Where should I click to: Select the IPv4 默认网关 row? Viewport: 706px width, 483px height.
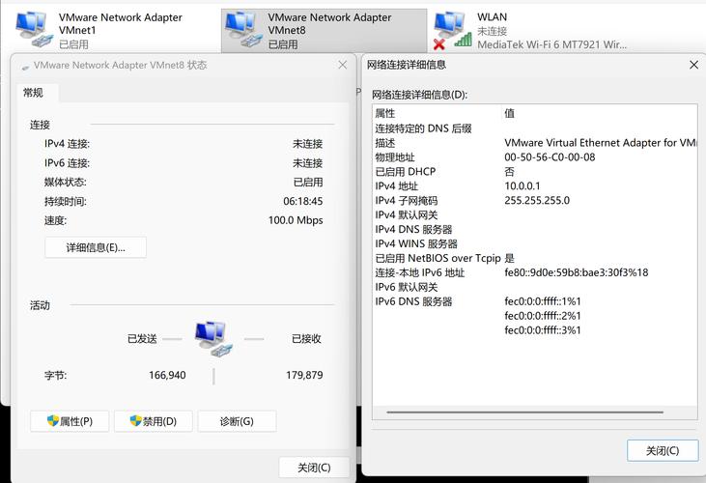click(x=535, y=214)
